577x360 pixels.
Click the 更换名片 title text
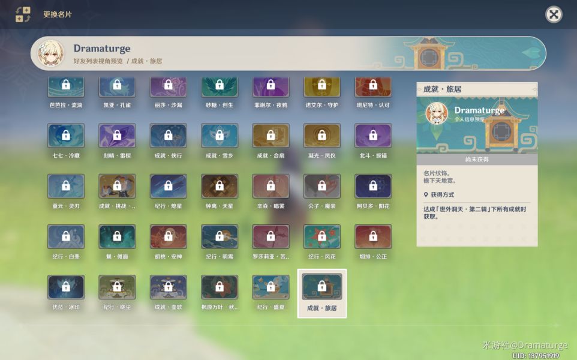58,14
